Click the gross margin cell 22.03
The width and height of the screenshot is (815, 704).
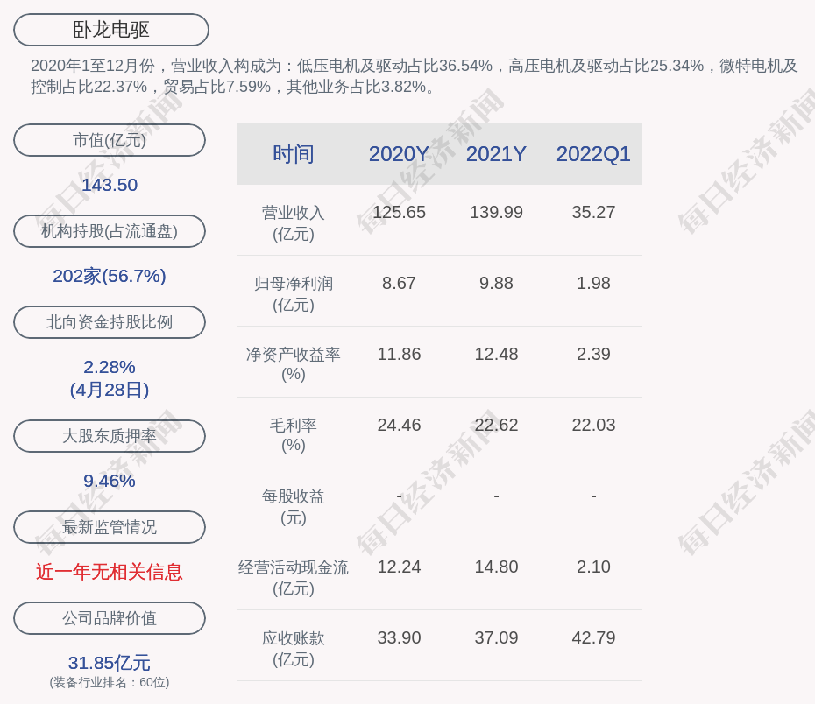(593, 425)
